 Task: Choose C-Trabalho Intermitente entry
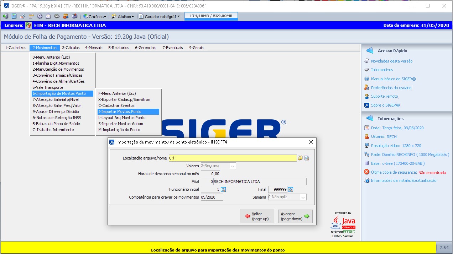click(63, 130)
